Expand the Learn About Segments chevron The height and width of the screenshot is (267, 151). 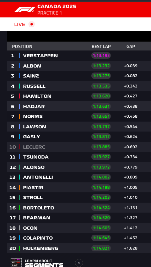79,263
